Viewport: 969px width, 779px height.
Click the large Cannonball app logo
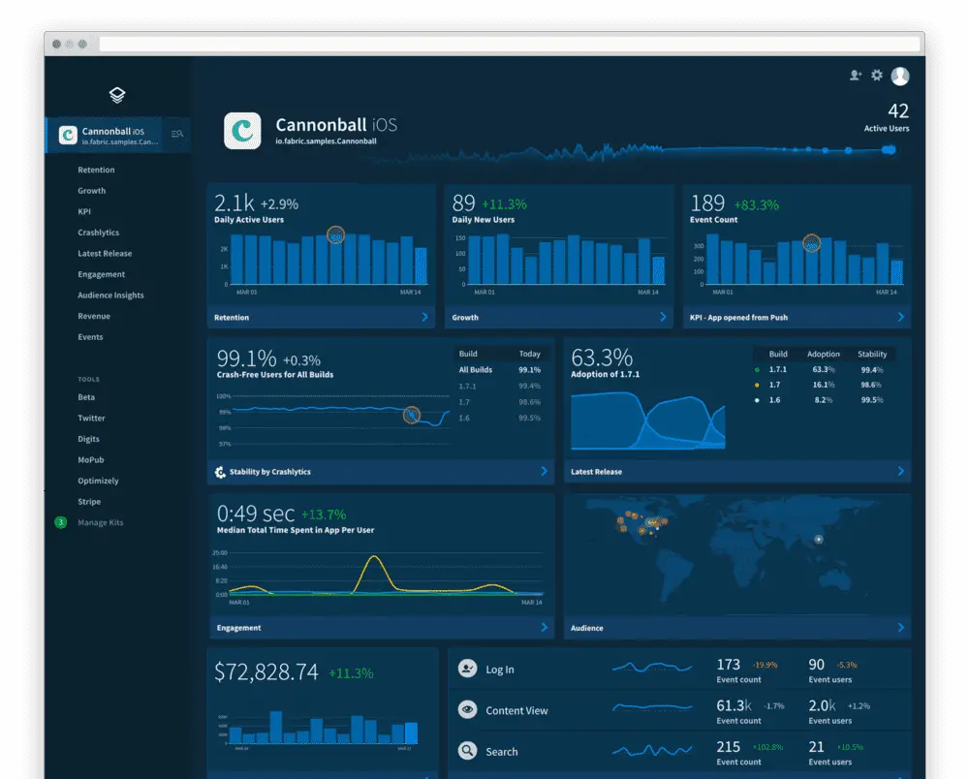point(242,131)
